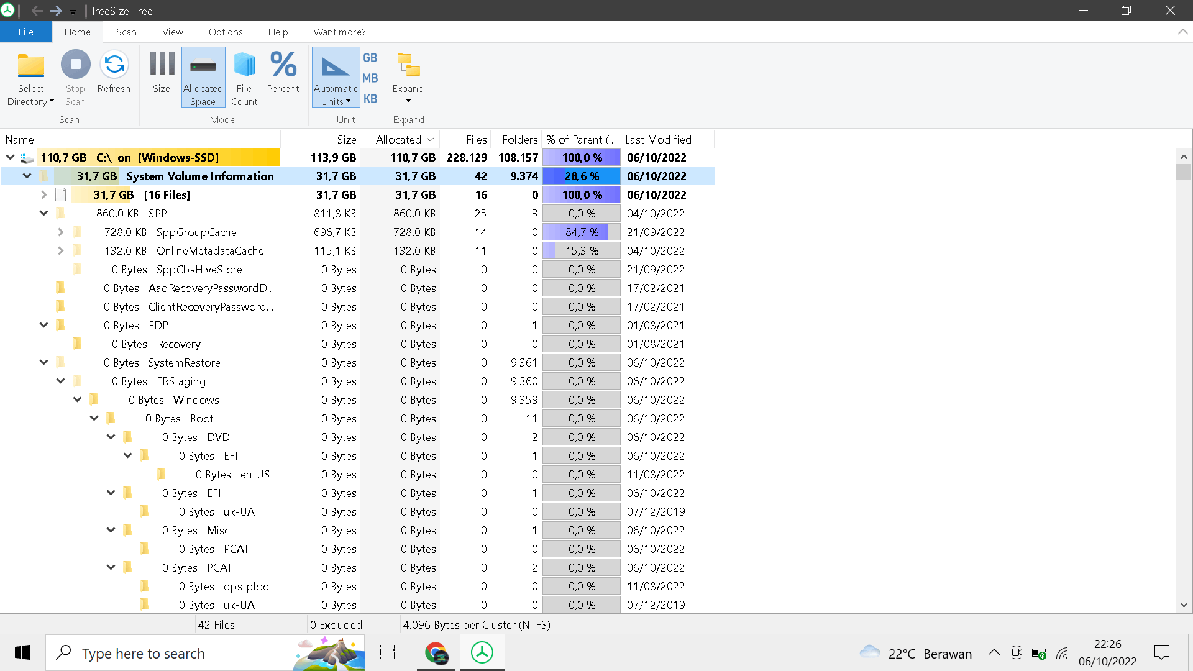Collapse the C:\ root drive node

[10, 158]
